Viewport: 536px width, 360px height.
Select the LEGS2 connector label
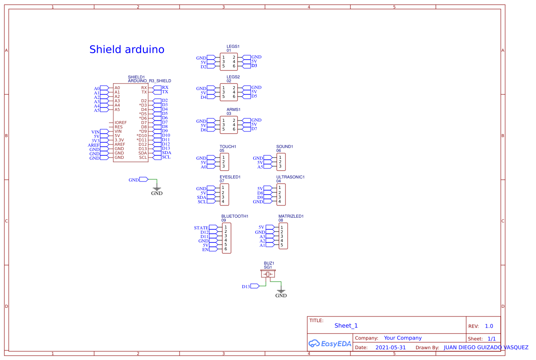(x=233, y=77)
